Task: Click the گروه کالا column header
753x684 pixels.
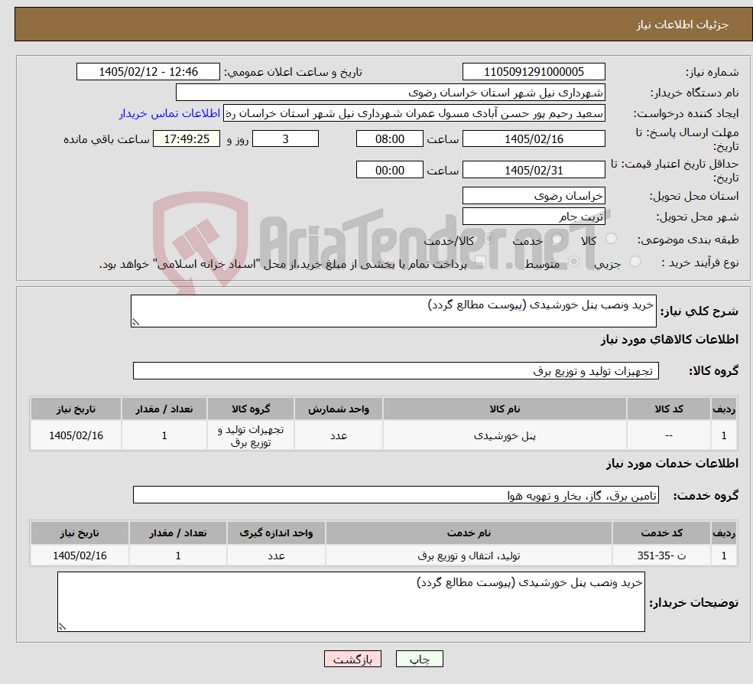Action: (x=251, y=409)
